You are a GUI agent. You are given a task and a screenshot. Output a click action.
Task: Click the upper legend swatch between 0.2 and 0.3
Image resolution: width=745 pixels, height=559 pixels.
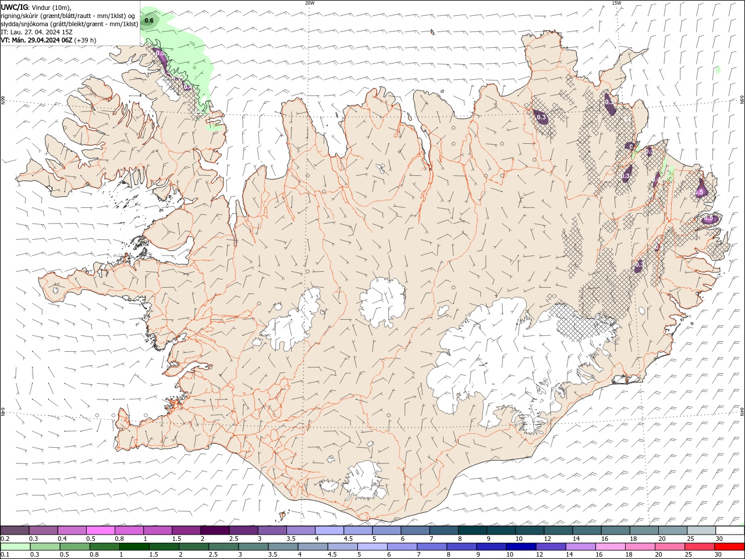pos(15,530)
